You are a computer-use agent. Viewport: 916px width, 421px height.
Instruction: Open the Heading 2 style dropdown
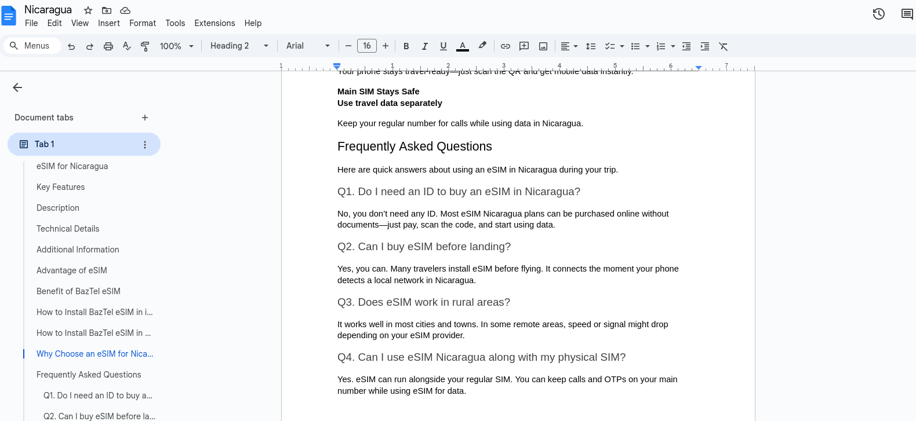pos(239,46)
